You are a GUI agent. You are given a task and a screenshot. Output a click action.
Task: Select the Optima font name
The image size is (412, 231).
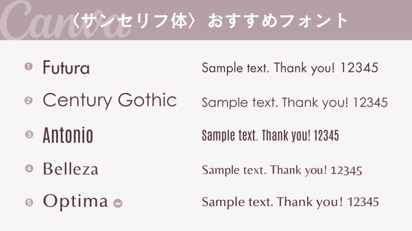coord(75,201)
